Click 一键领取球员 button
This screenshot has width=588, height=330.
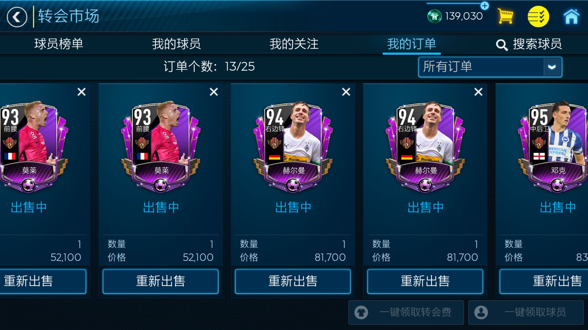tap(526, 312)
